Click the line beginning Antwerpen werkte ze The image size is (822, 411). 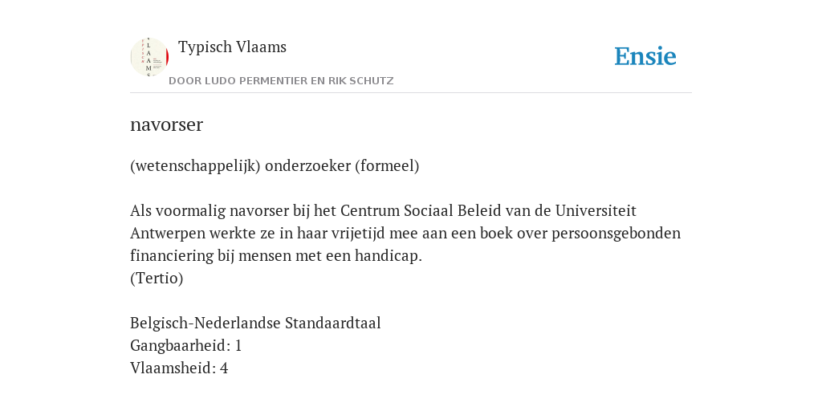[x=405, y=234]
